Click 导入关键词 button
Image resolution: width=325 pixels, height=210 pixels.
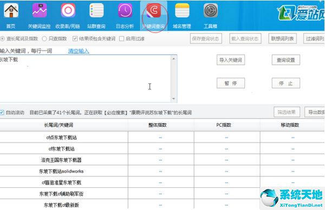231,60
